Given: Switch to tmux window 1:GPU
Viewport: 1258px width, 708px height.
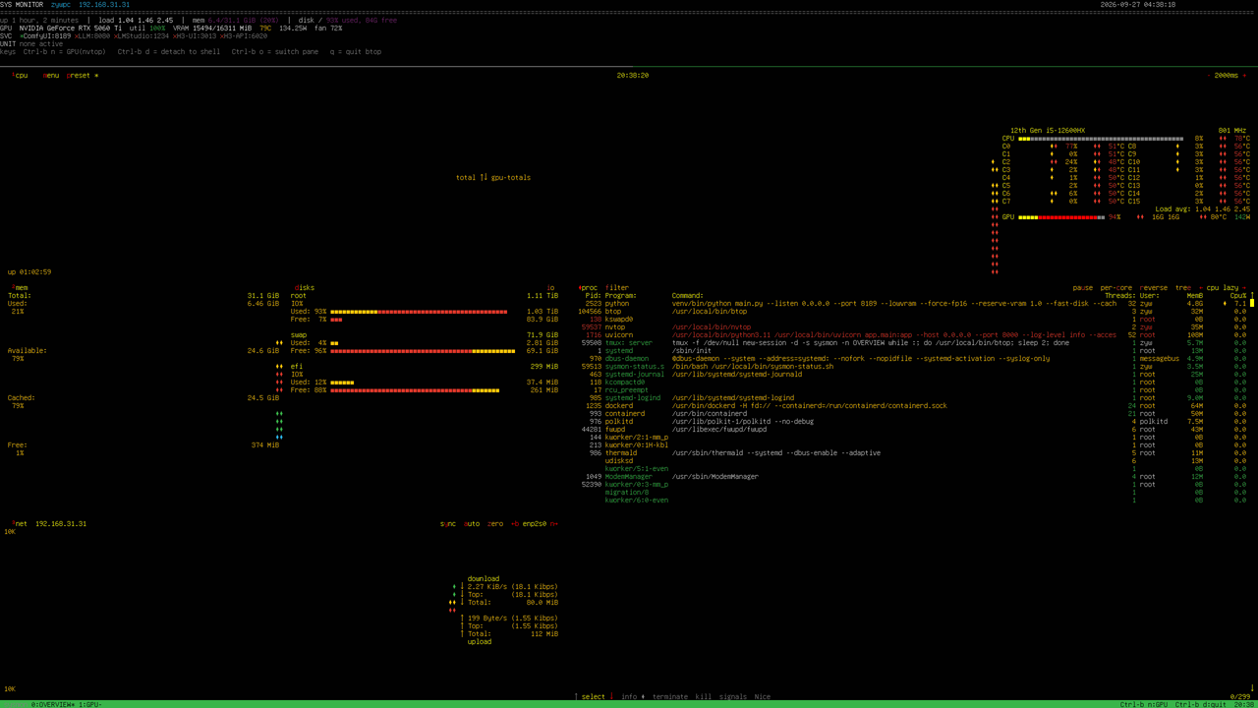Looking at the screenshot, I should 88,705.
